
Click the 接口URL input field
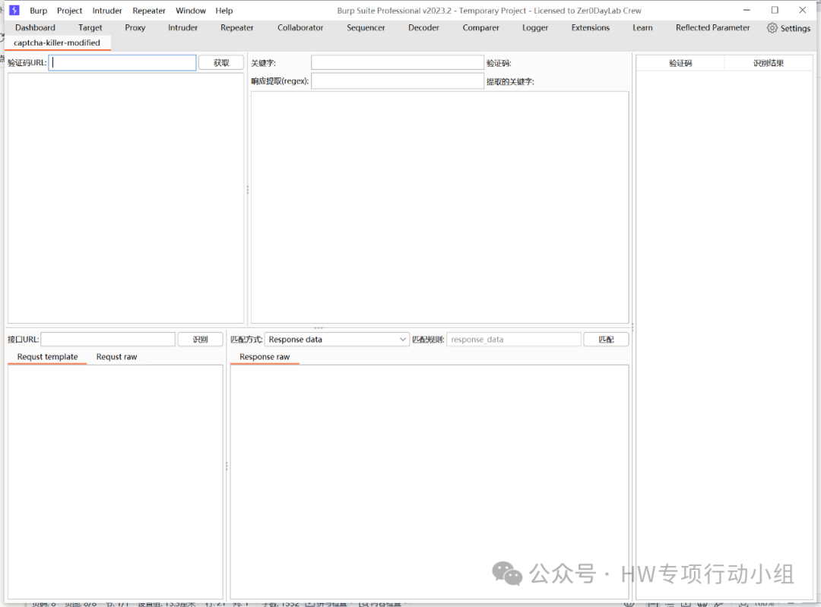[x=108, y=340]
